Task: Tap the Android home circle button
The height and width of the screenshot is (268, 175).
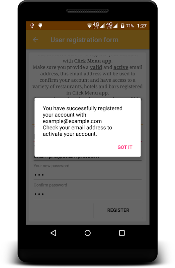Action: [88, 233]
